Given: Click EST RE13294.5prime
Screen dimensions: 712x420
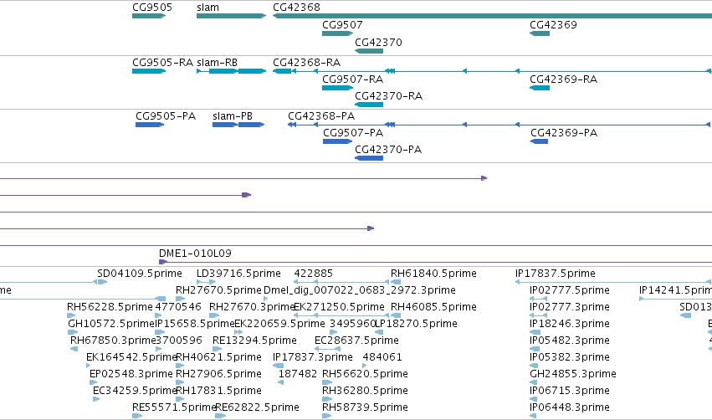Looking at the screenshot, I should tap(254, 341).
